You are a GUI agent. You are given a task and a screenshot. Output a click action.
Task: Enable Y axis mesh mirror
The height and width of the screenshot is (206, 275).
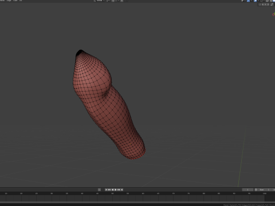point(265,5)
